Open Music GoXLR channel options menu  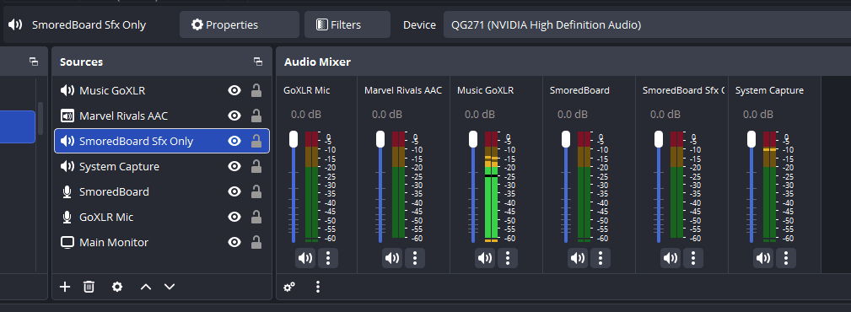tap(508, 258)
